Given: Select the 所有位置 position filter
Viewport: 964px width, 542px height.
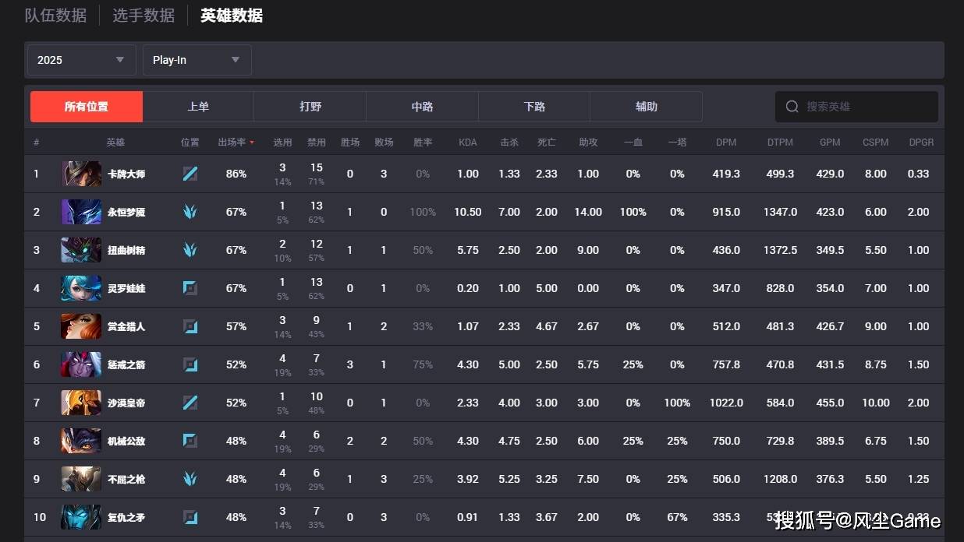Looking at the screenshot, I should [87, 107].
